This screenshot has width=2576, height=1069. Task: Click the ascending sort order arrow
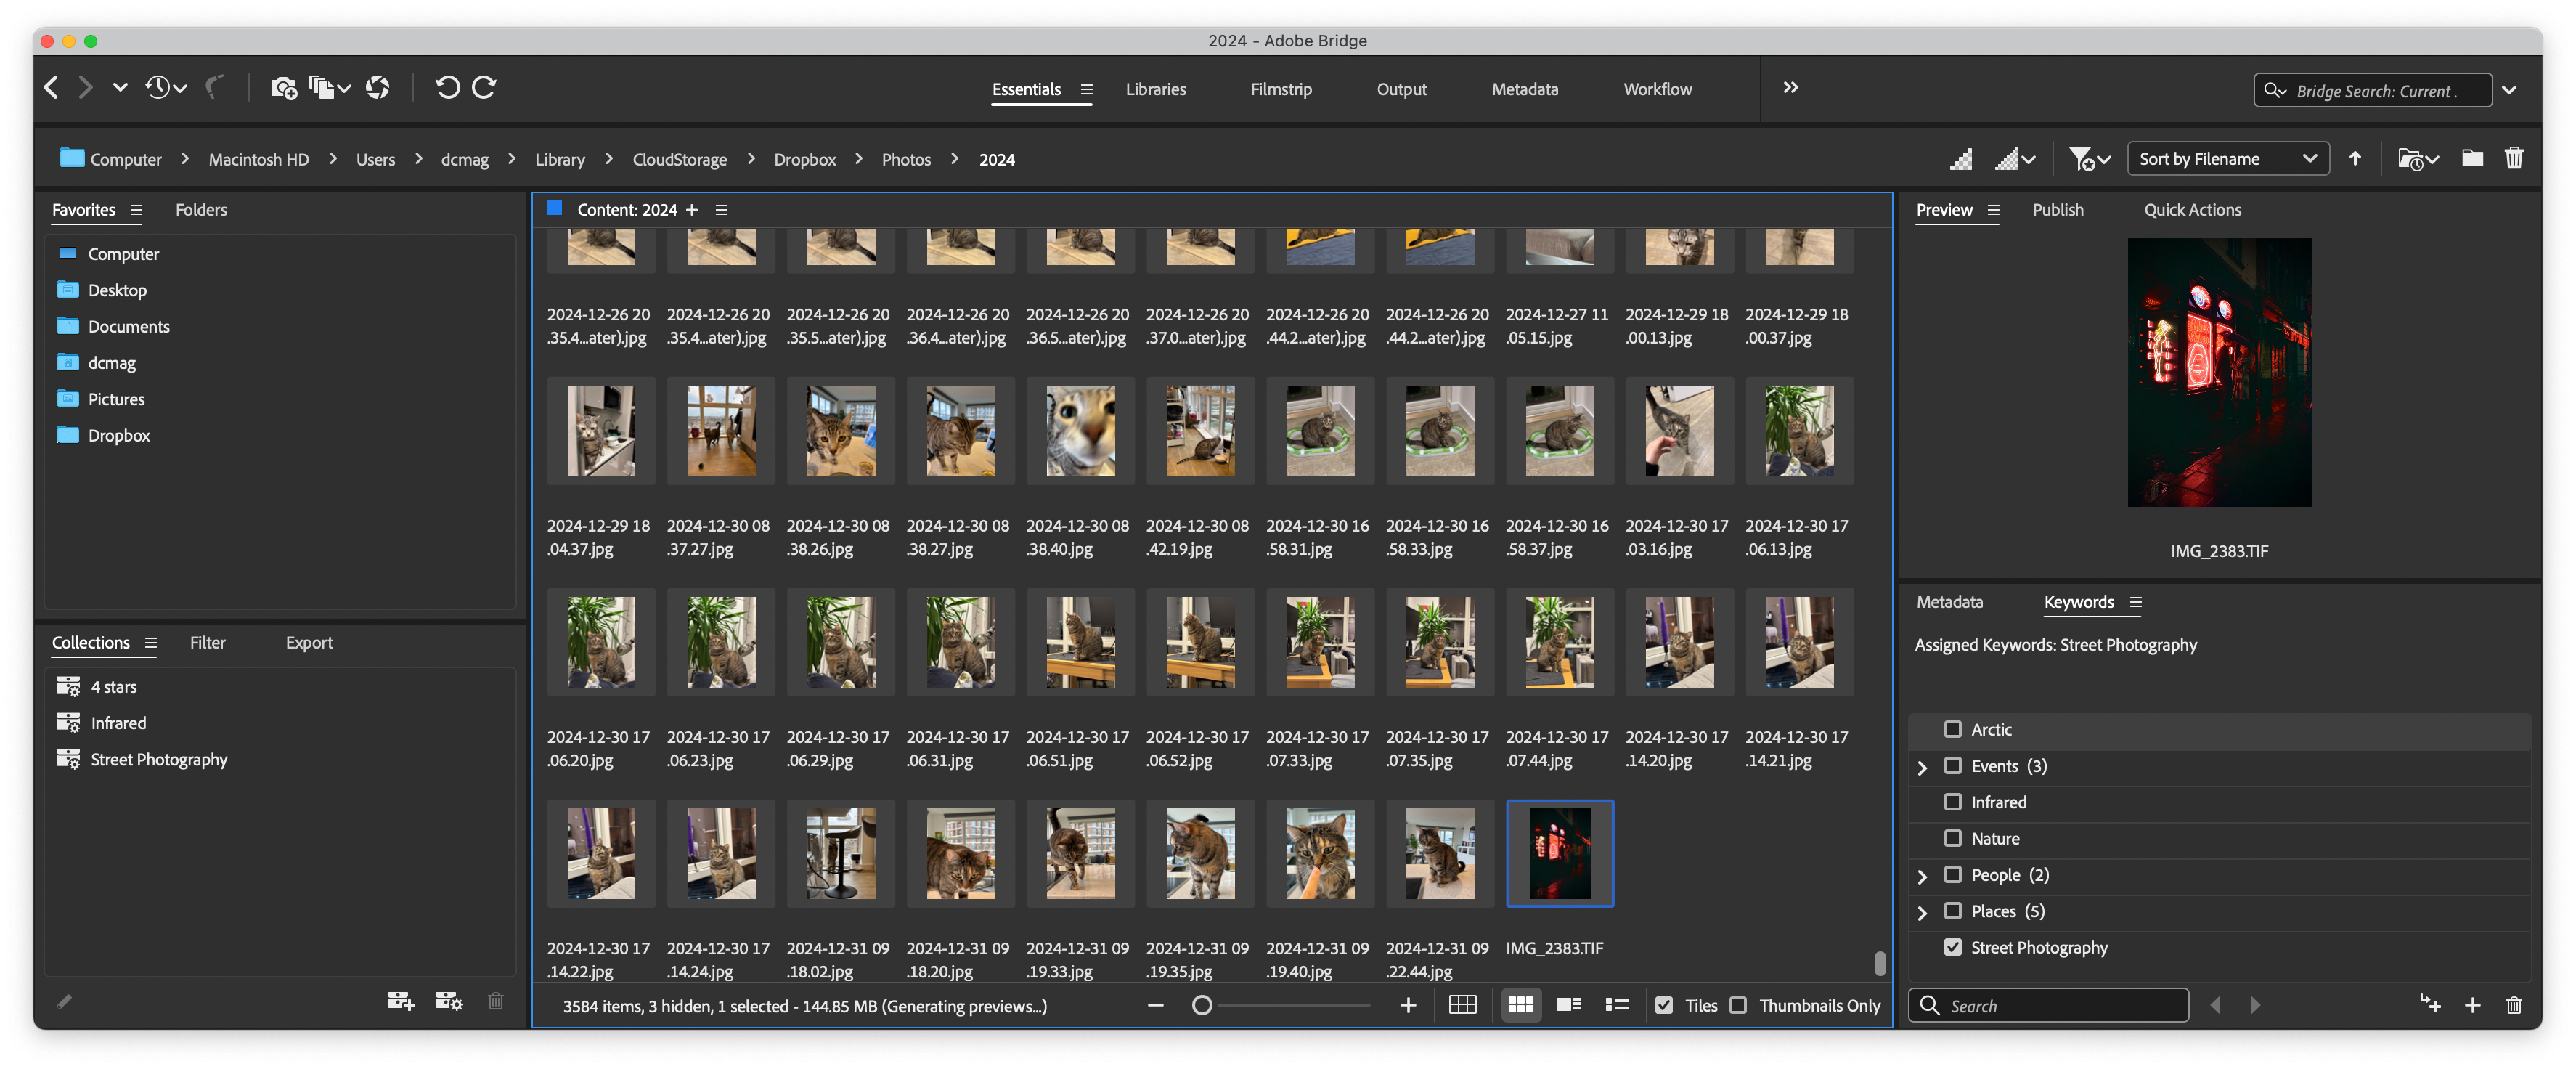[2355, 158]
